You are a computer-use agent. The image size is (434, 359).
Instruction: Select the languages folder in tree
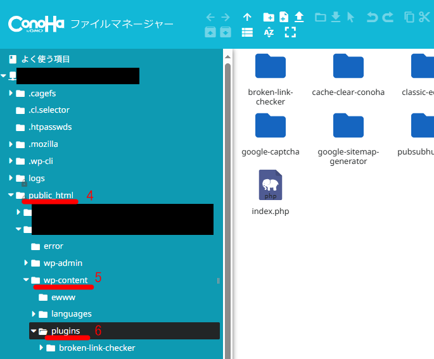click(x=65, y=314)
